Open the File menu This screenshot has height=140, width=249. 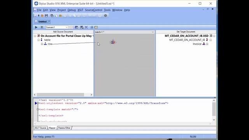[39, 10]
